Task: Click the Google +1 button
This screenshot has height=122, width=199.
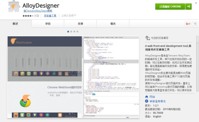Action: point(188,24)
